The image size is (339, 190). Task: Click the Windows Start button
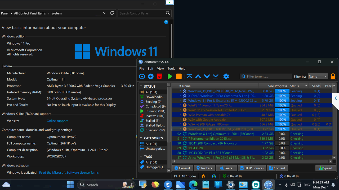[70, 185]
